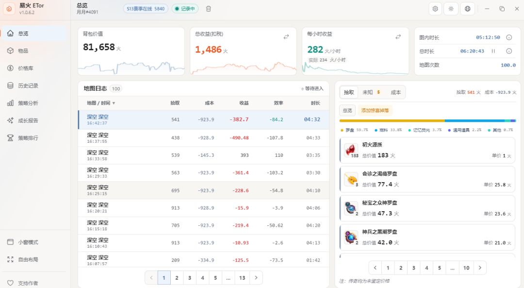Screen dimensions: 524x288
Task: Click info icon beside 图内时长
Action: [x=509, y=37]
